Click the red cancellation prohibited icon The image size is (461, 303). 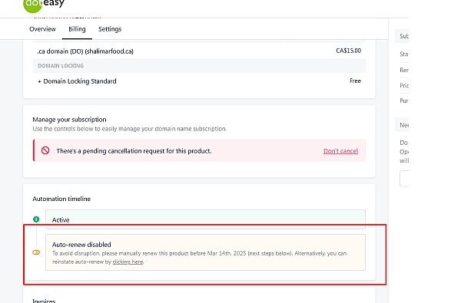[x=45, y=150]
